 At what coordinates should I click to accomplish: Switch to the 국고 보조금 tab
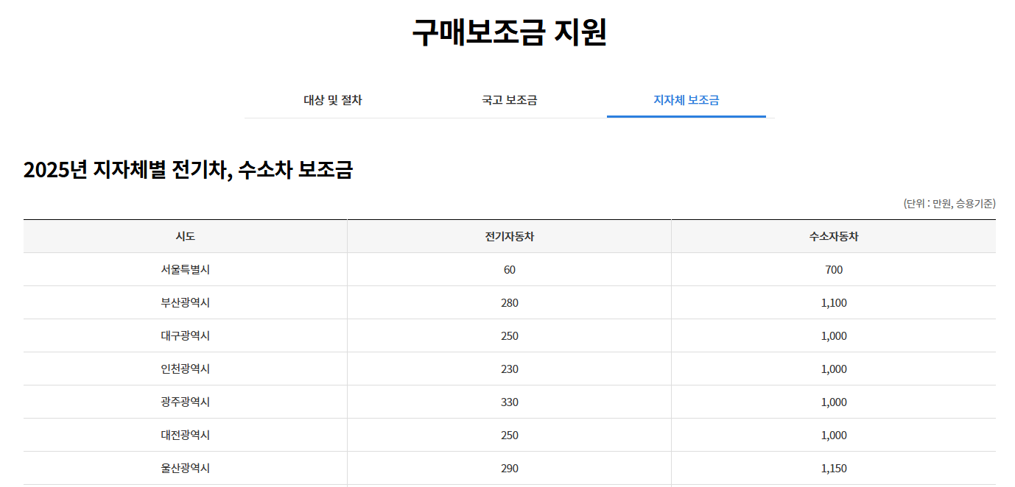point(509,100)
